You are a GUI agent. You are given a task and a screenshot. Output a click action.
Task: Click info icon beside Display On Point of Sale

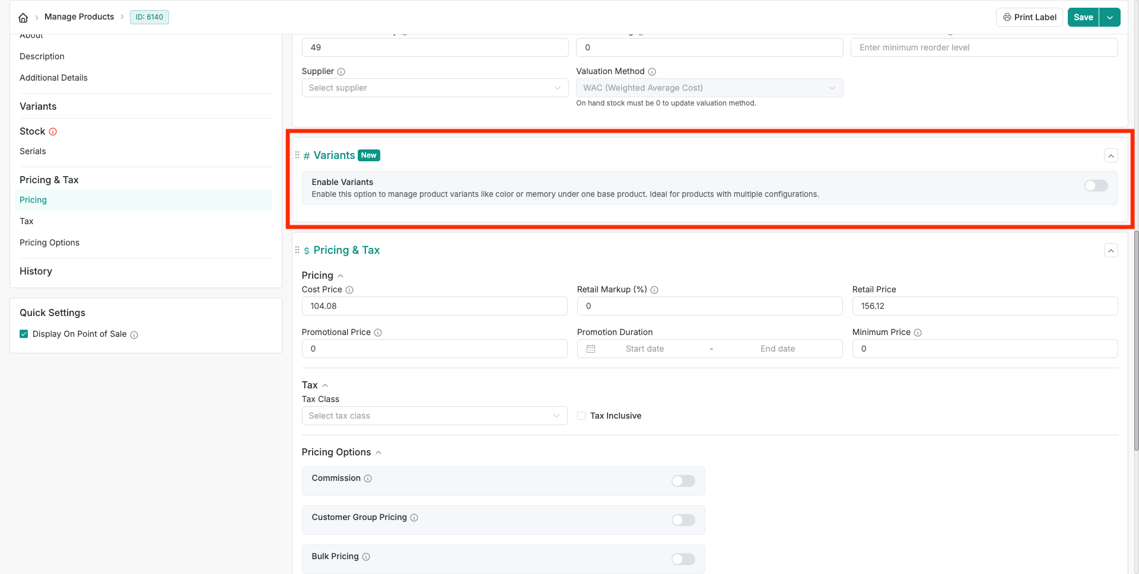pos(134,335)
